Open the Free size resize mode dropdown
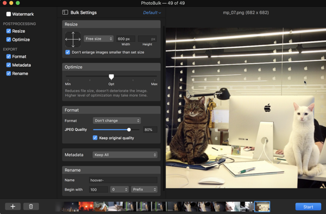The image size is (326, 214). click(x=98, y=39)
